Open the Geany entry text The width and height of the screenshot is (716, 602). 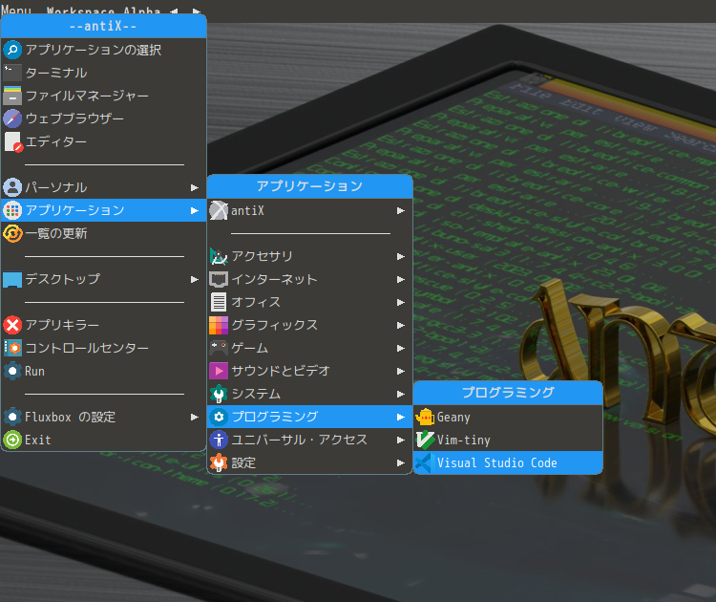click(453, 418)
